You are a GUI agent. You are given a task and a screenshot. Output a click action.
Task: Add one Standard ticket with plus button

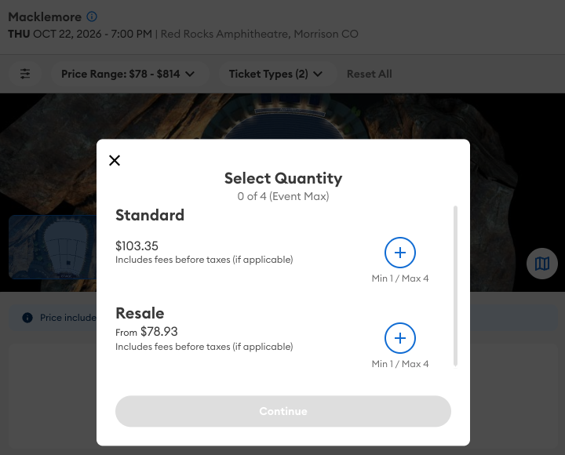click(x=400, y=253)
